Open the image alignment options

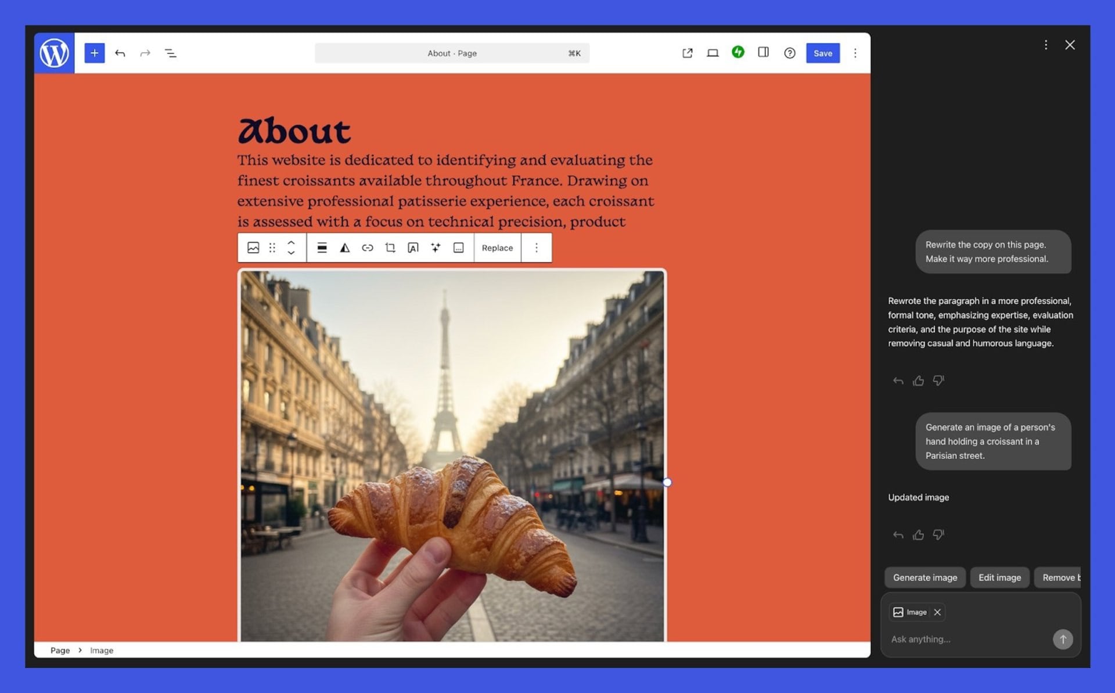pos(322,247)
